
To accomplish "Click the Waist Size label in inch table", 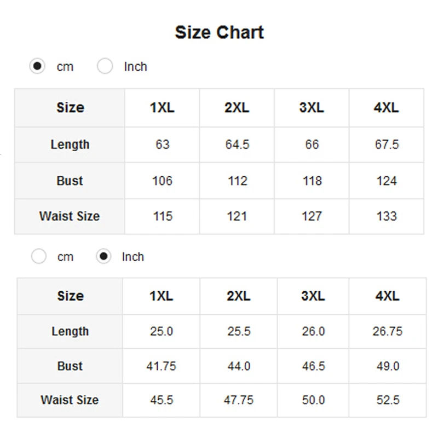I will click(70, 400).
